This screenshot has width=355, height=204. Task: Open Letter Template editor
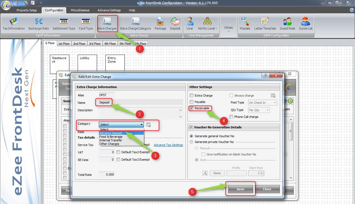coord(265,24)
